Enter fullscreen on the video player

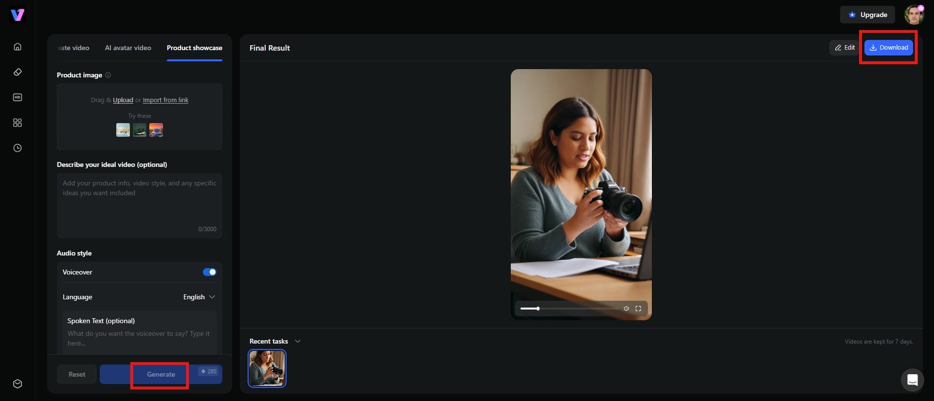638,309
